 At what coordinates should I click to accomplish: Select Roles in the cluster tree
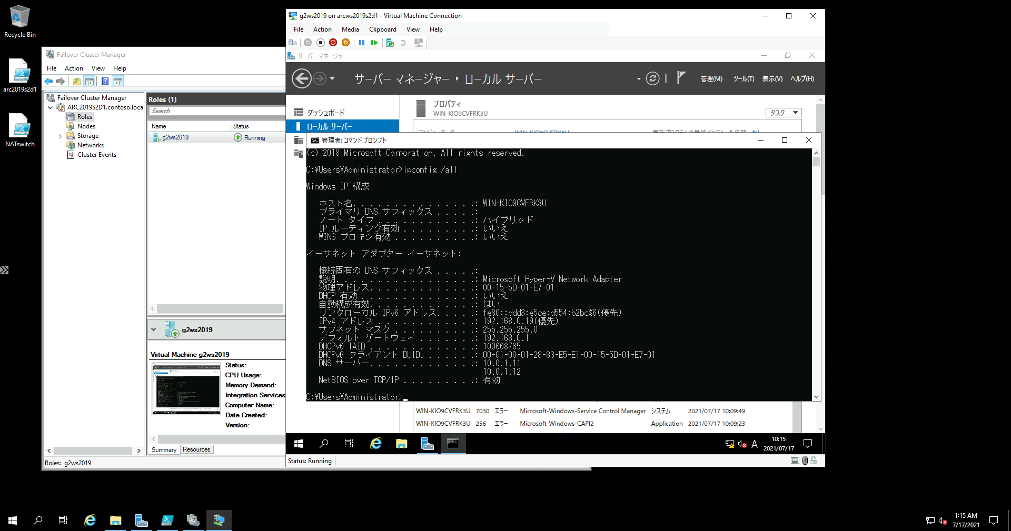click(85, 117)
